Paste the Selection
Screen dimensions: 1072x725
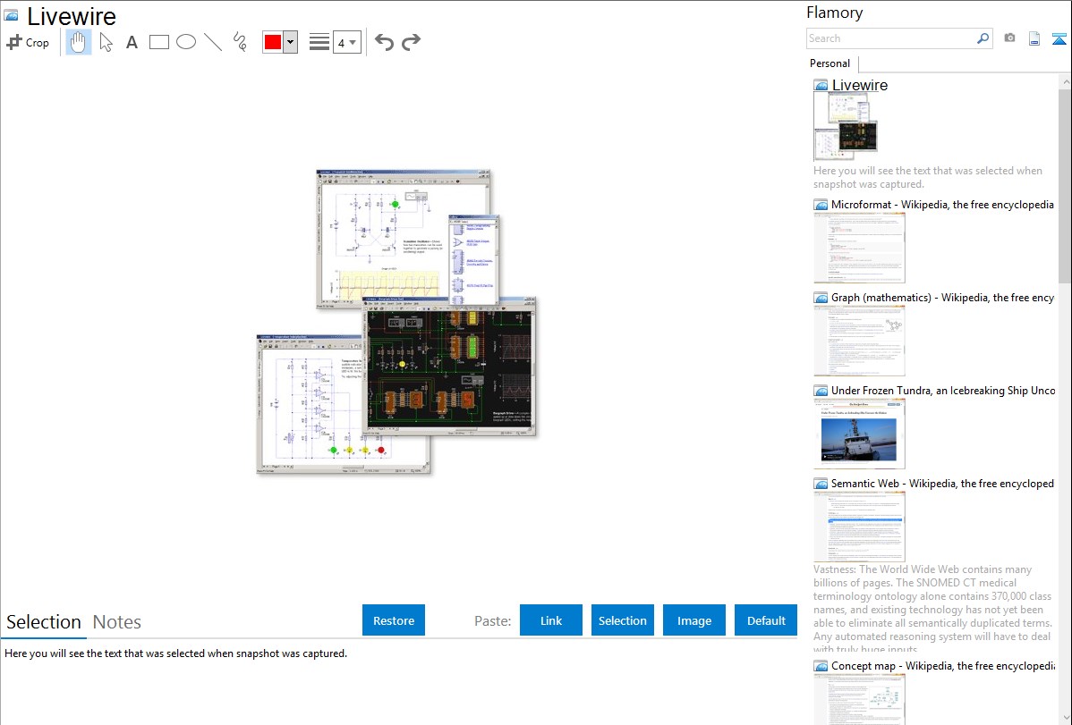(622, 620)
